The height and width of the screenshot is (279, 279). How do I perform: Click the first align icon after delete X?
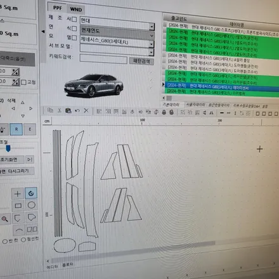click(x=99, y=111)
